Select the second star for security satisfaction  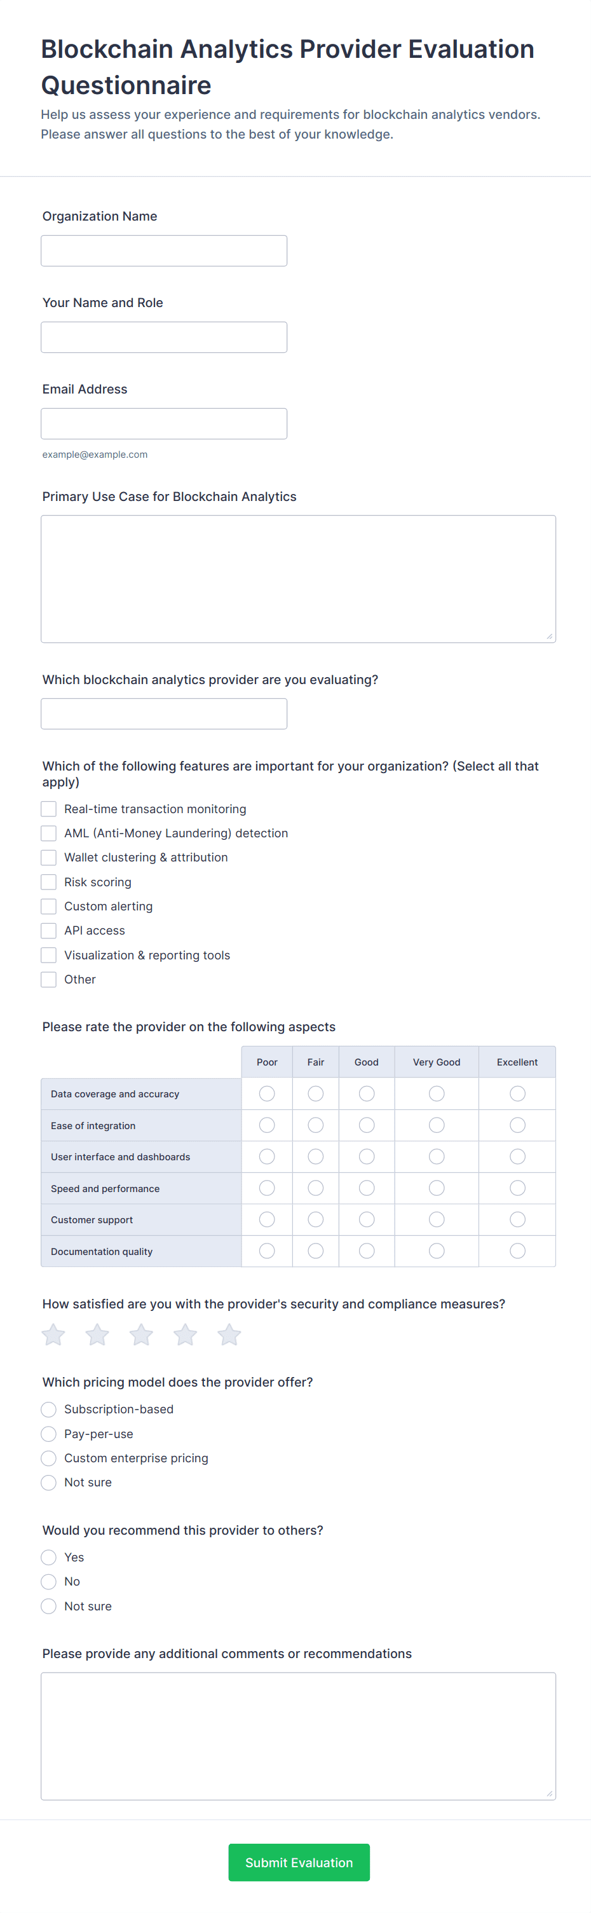[x=97, y=1334]
